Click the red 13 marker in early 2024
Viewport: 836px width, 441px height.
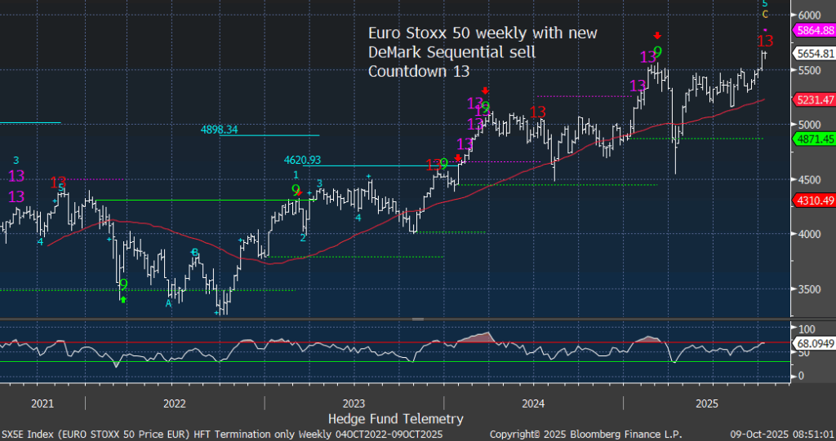[537, 112]
